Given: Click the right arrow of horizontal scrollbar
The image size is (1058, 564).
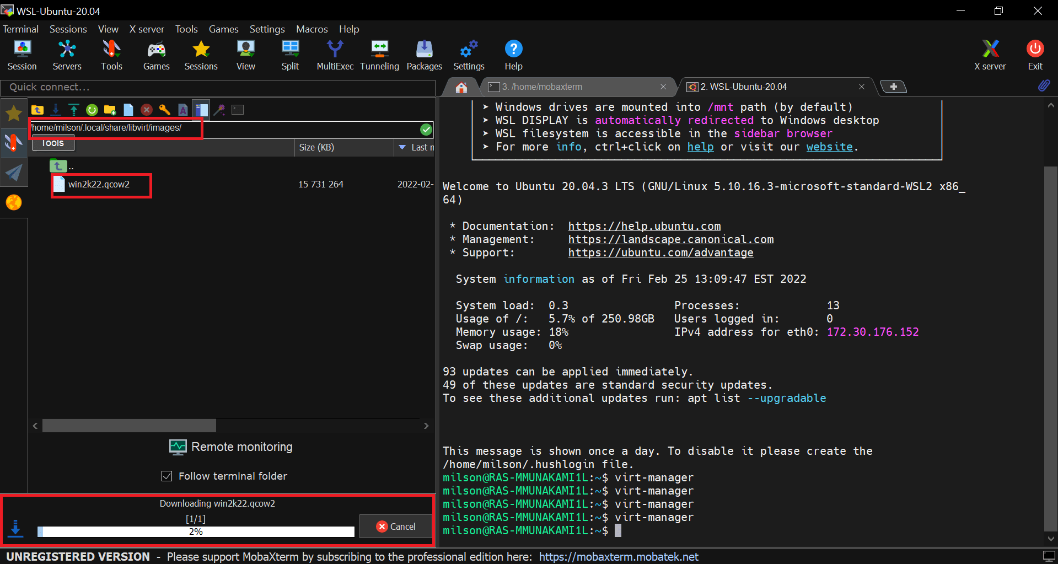Looking at the screenshot, I should 426,426.
